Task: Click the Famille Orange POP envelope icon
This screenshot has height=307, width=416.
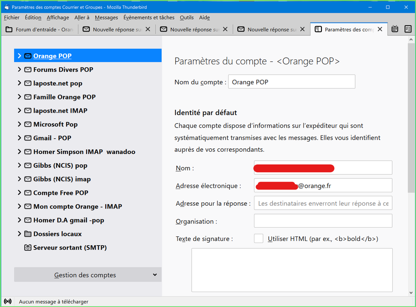Action: 28,97
